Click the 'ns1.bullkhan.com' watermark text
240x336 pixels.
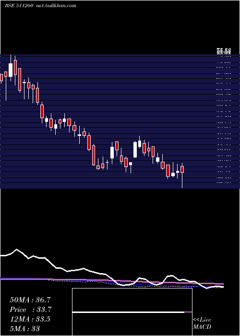pos(56,6)
